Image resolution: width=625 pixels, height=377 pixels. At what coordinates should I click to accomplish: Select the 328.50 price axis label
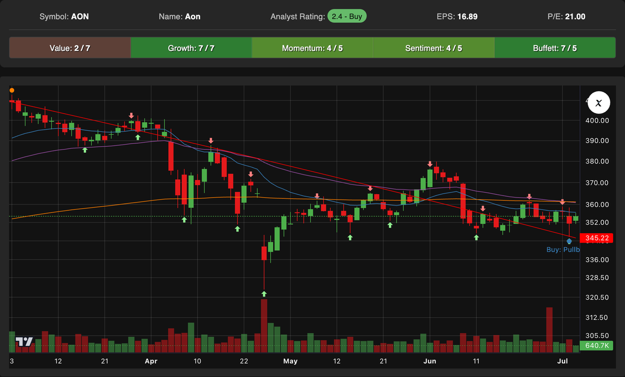[597, 278]
